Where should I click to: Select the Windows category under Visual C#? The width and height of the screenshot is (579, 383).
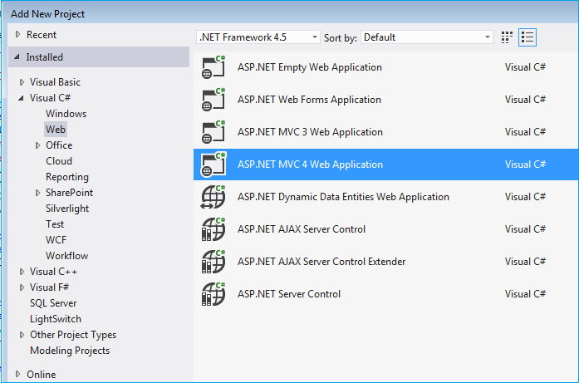point(66,114)
